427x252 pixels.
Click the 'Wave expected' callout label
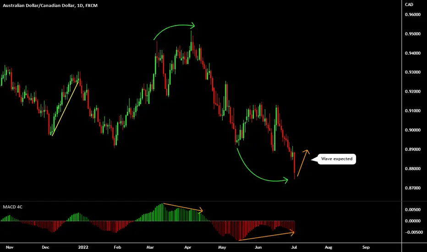click(x=337, y=159)
